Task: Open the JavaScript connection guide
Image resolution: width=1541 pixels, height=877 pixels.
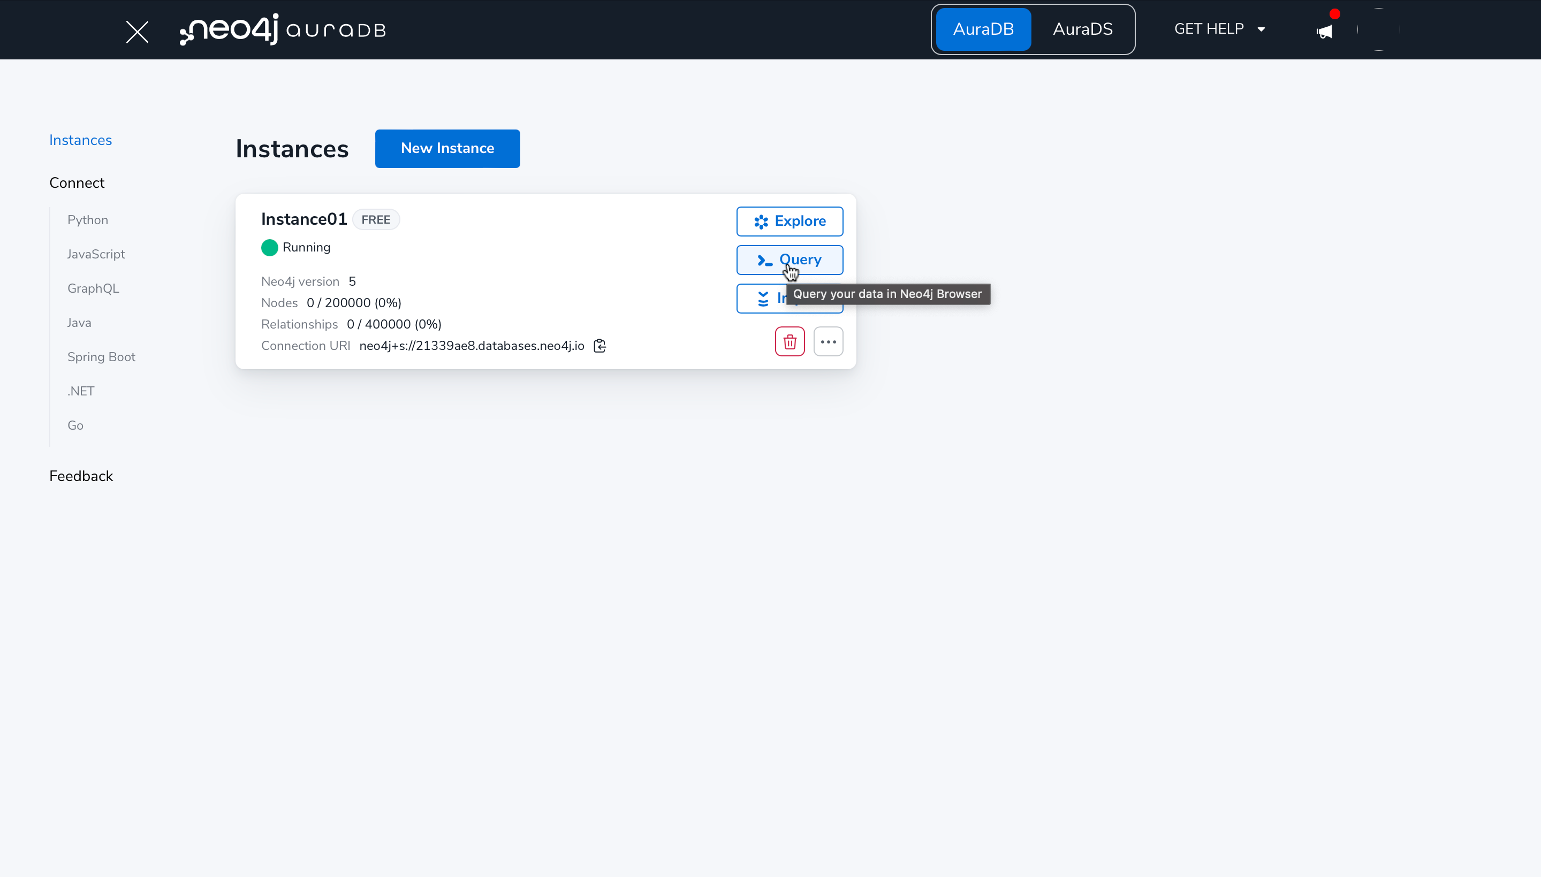Action: pos(96,254)
